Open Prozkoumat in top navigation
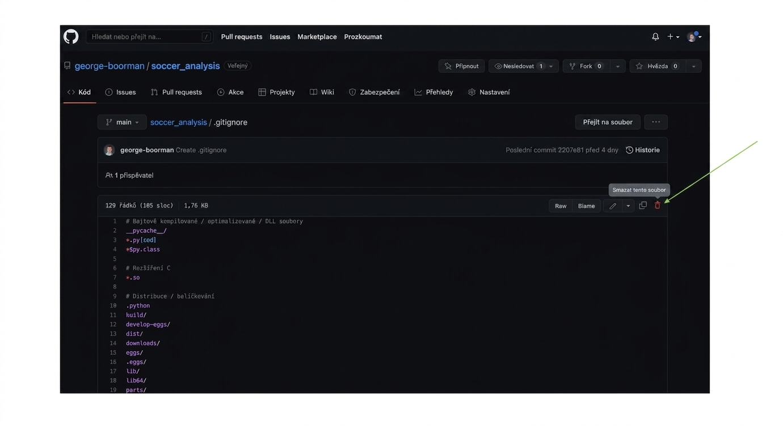Viewport: 783px width, 426px height. 363,37
